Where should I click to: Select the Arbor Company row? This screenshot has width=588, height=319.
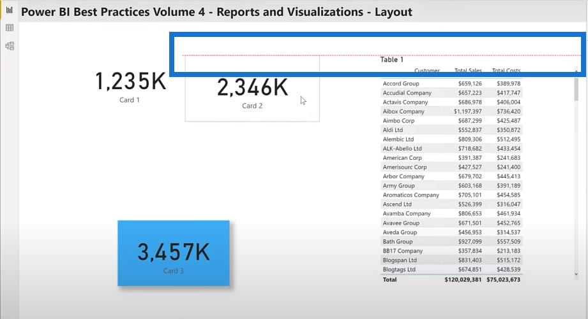451,176
